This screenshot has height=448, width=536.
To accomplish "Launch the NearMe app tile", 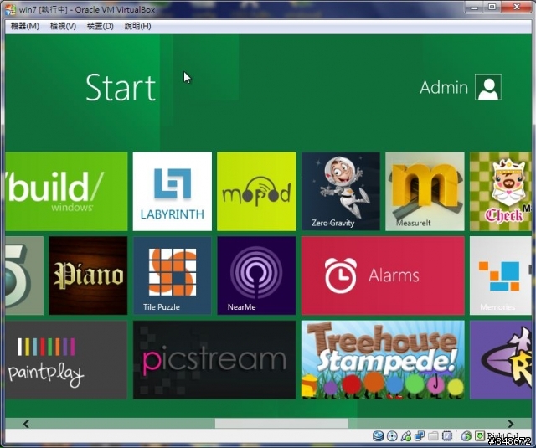I will click(x=256, y=275).
